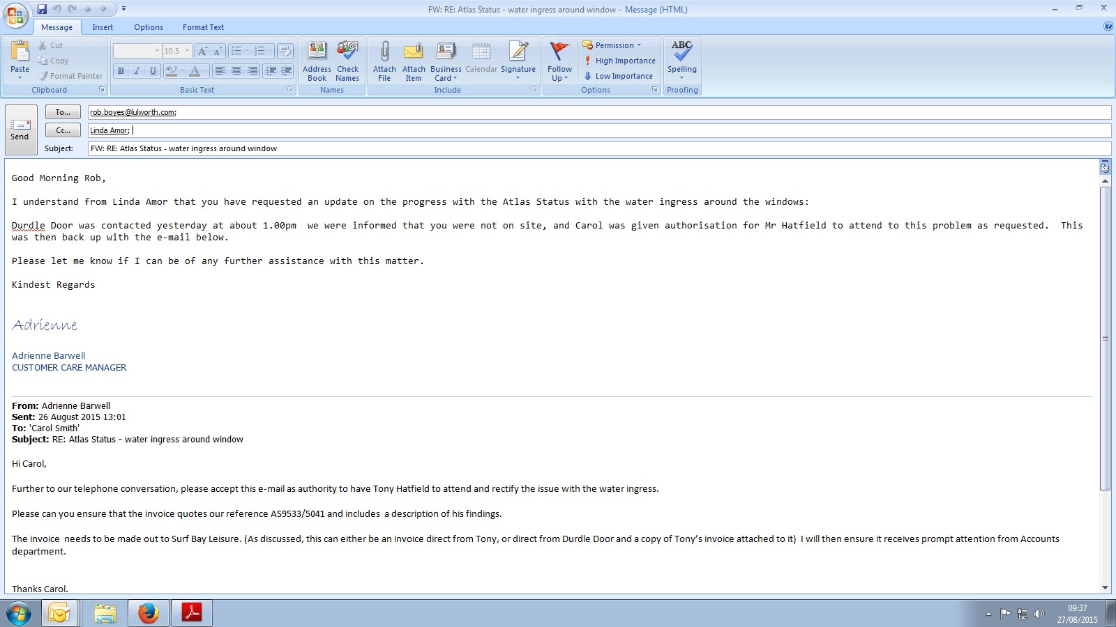Launch Firefox from the taskbar
Image resolution: width=1116 pixels, height=627 pixels.
(148, 614)
